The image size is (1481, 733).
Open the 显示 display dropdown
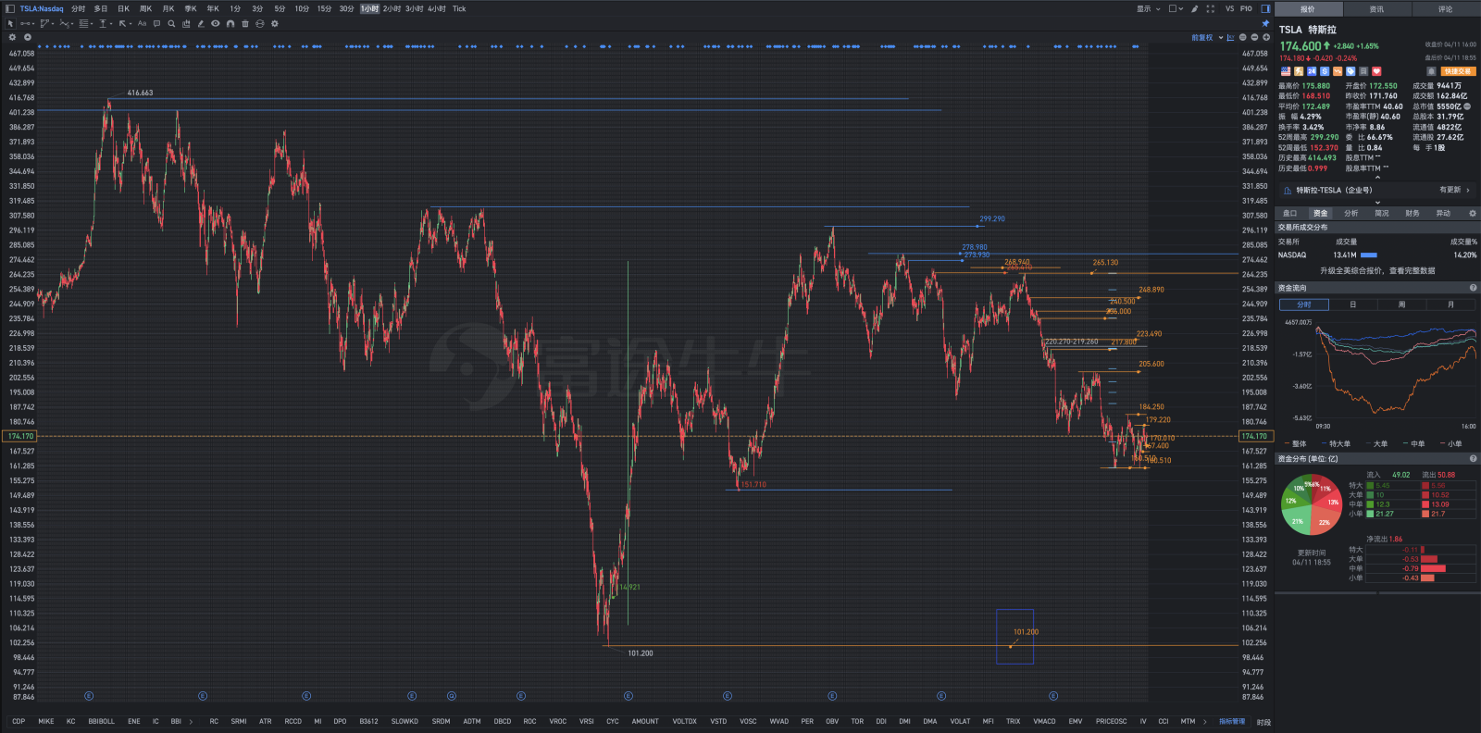(x=1148, y=8)
